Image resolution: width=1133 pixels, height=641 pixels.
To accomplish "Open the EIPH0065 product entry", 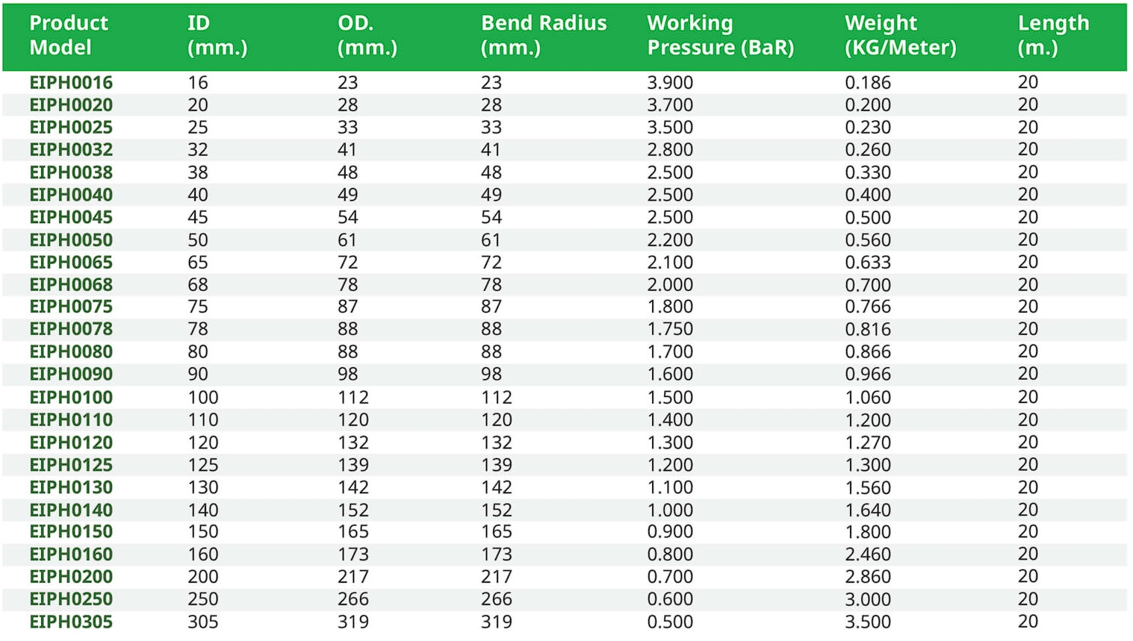I will click(71, 263).
